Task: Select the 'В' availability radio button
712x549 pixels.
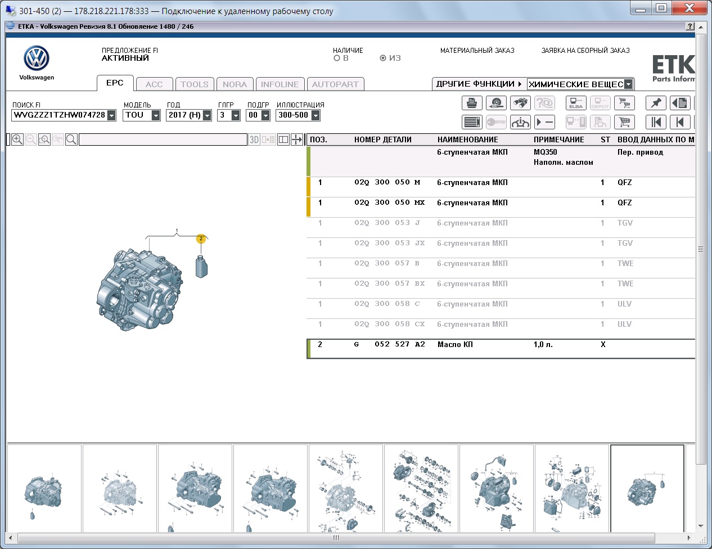Action: 337,58
